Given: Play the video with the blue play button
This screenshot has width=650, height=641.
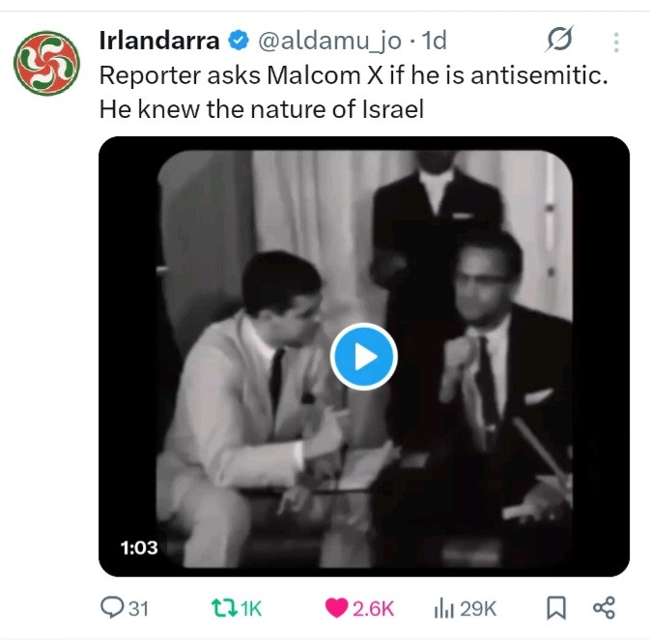Looking at the screenshot, I should coord(363,357).
